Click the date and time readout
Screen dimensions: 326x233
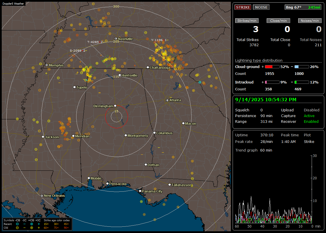click(x=266, y=100)
